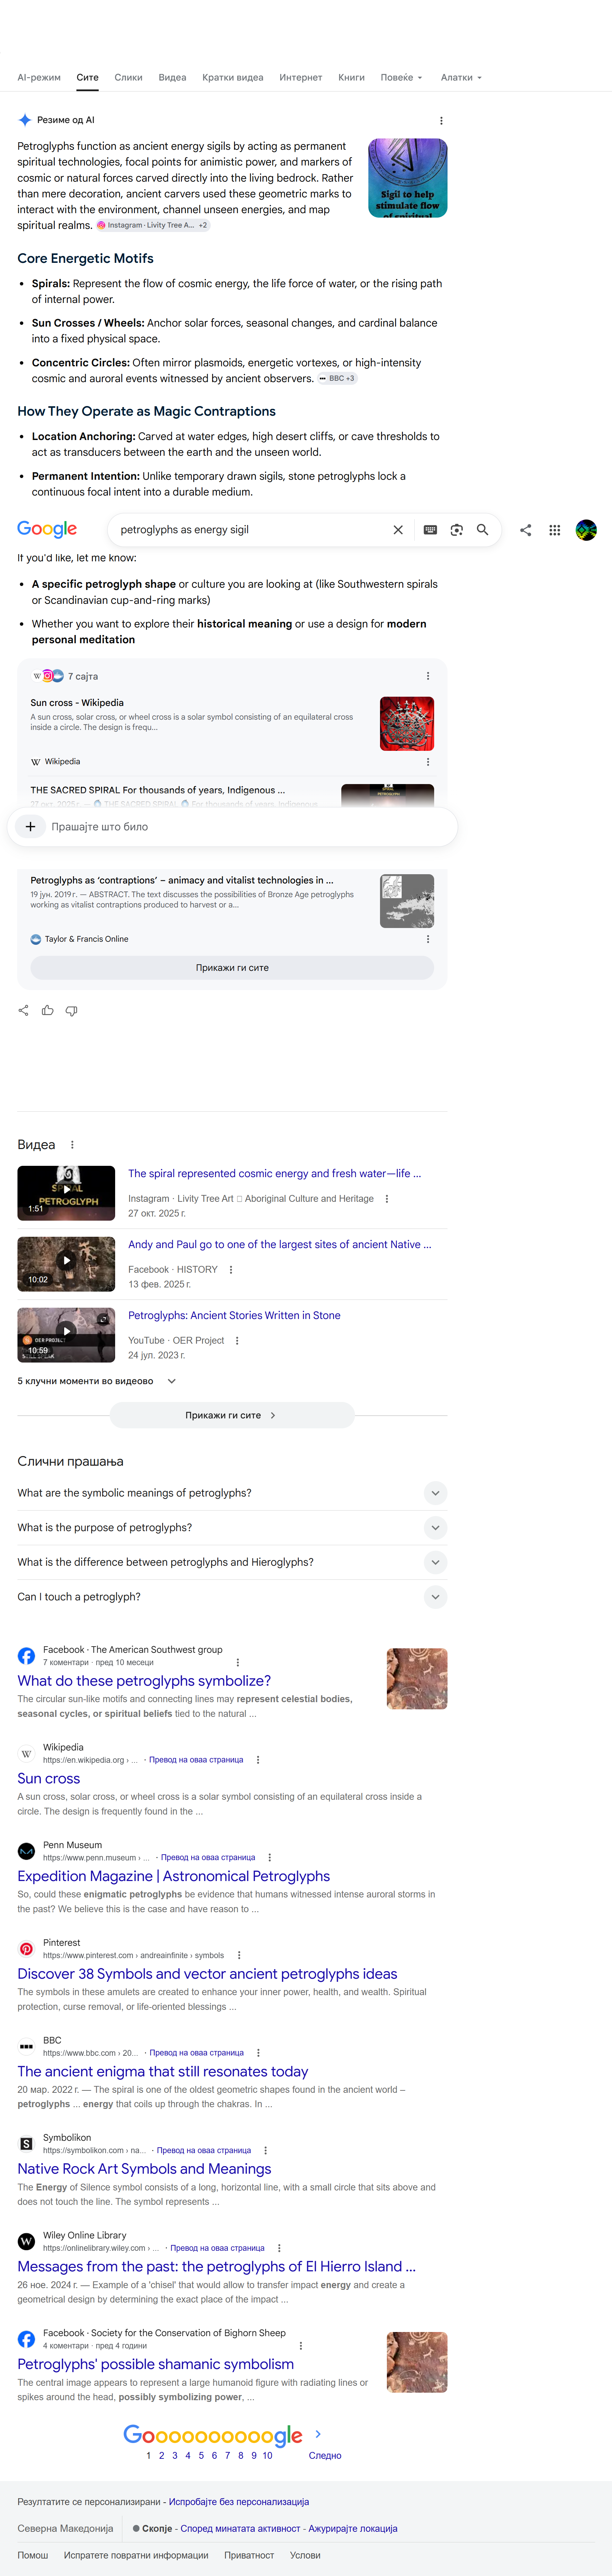
Task: Play the 10:02 HISTORY video thumbnail
Action: click(66, 1264)
